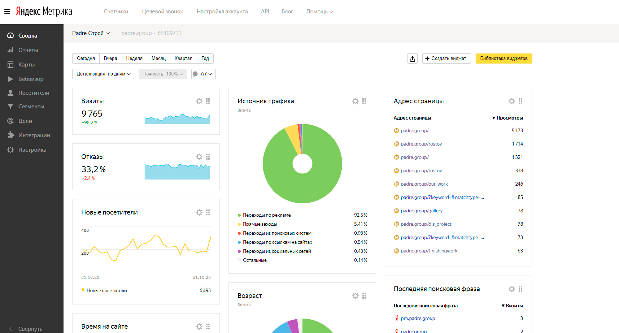Expand Помощь menu in header
The width and height of the screenshot is (619, 333).
(x=319, y=12)
